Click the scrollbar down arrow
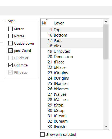Image resolution: width=112 pixels, height=139 pixels. point(106,127)
